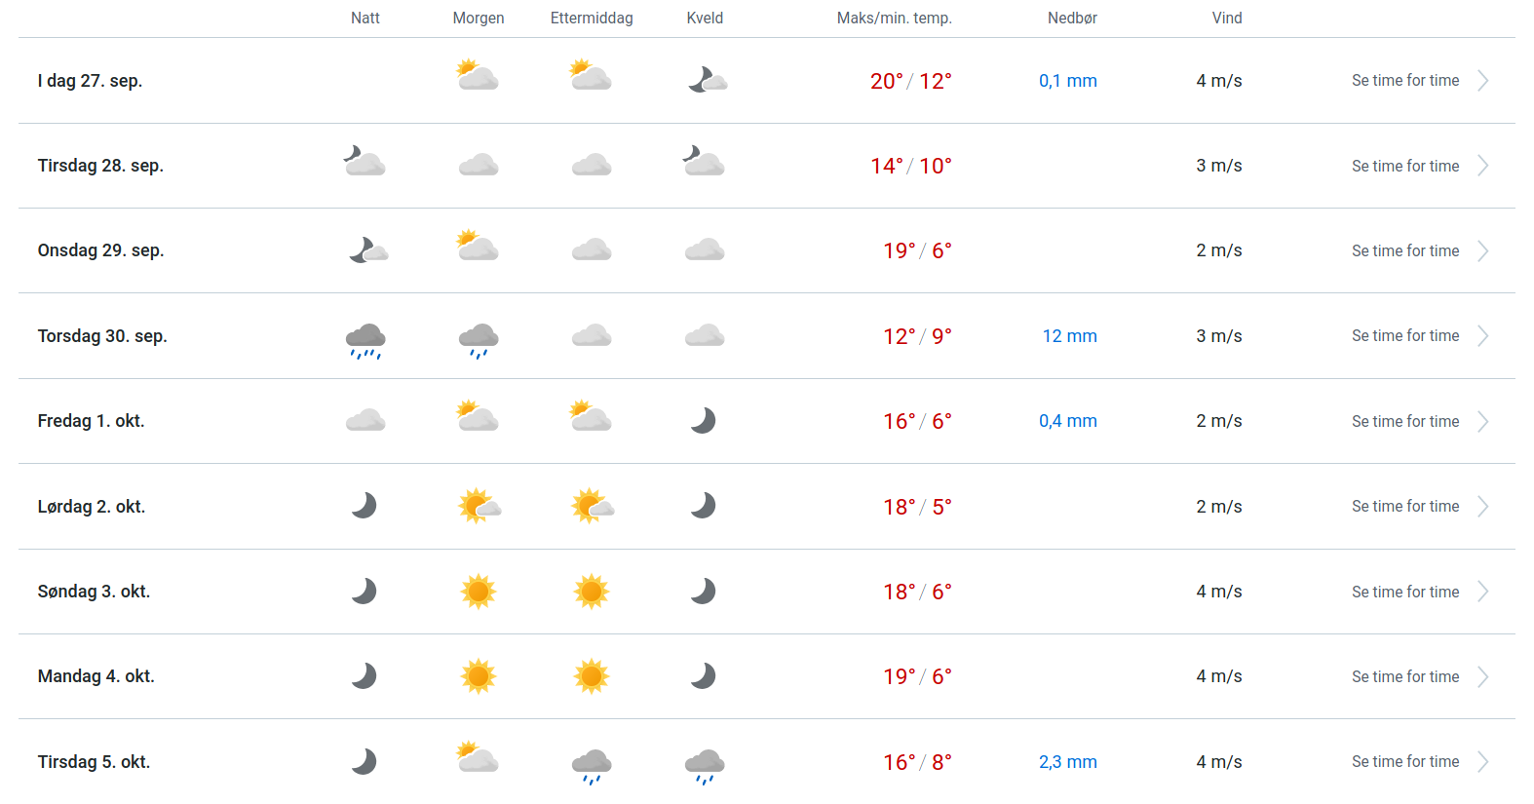Viewport: 1534px width, 804px height.
Task: Expand chevron for I dag 27. sep.
Action: point(1482,81)
